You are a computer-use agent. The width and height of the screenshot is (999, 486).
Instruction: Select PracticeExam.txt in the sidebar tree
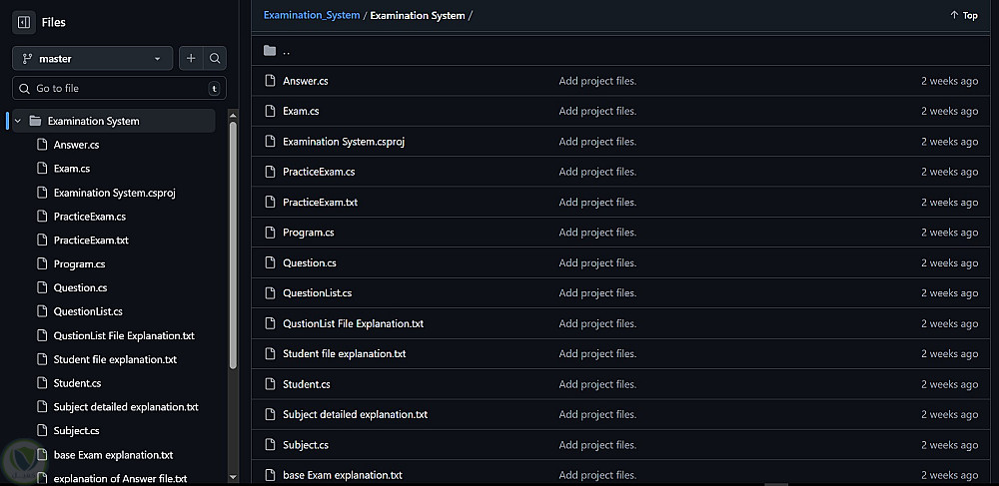[91, 241]
